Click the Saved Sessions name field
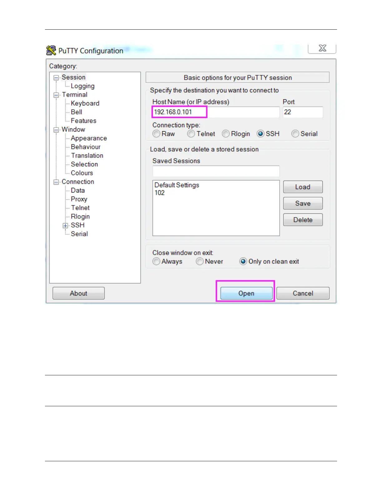The width and height of the screenshot is (382, 495). [216, 171]
